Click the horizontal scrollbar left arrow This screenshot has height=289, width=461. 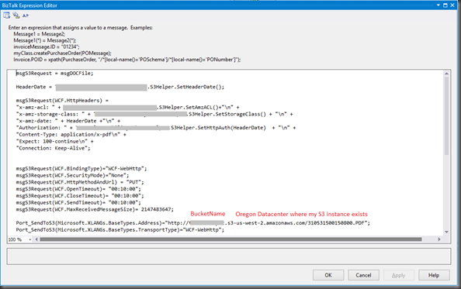click(36, 239)
